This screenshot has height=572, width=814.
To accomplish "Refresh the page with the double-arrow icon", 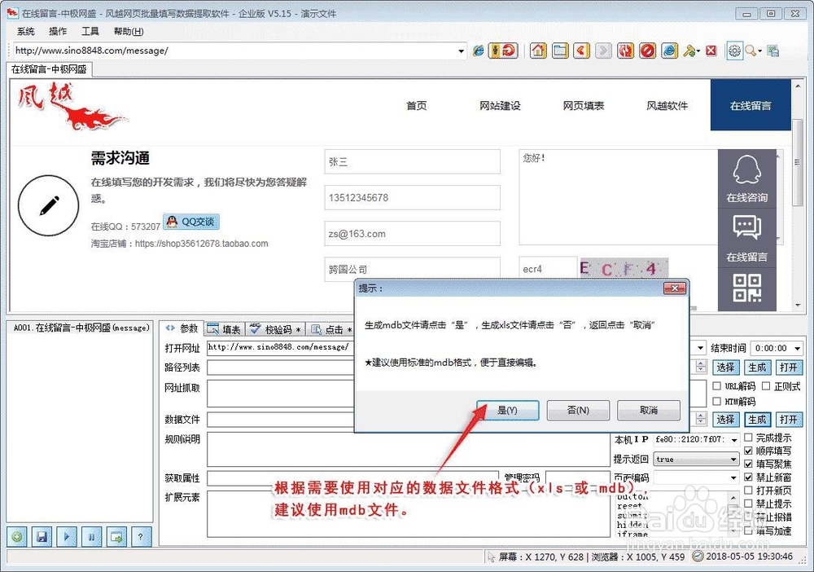I will pyautogui.click(x=625, y=51).
